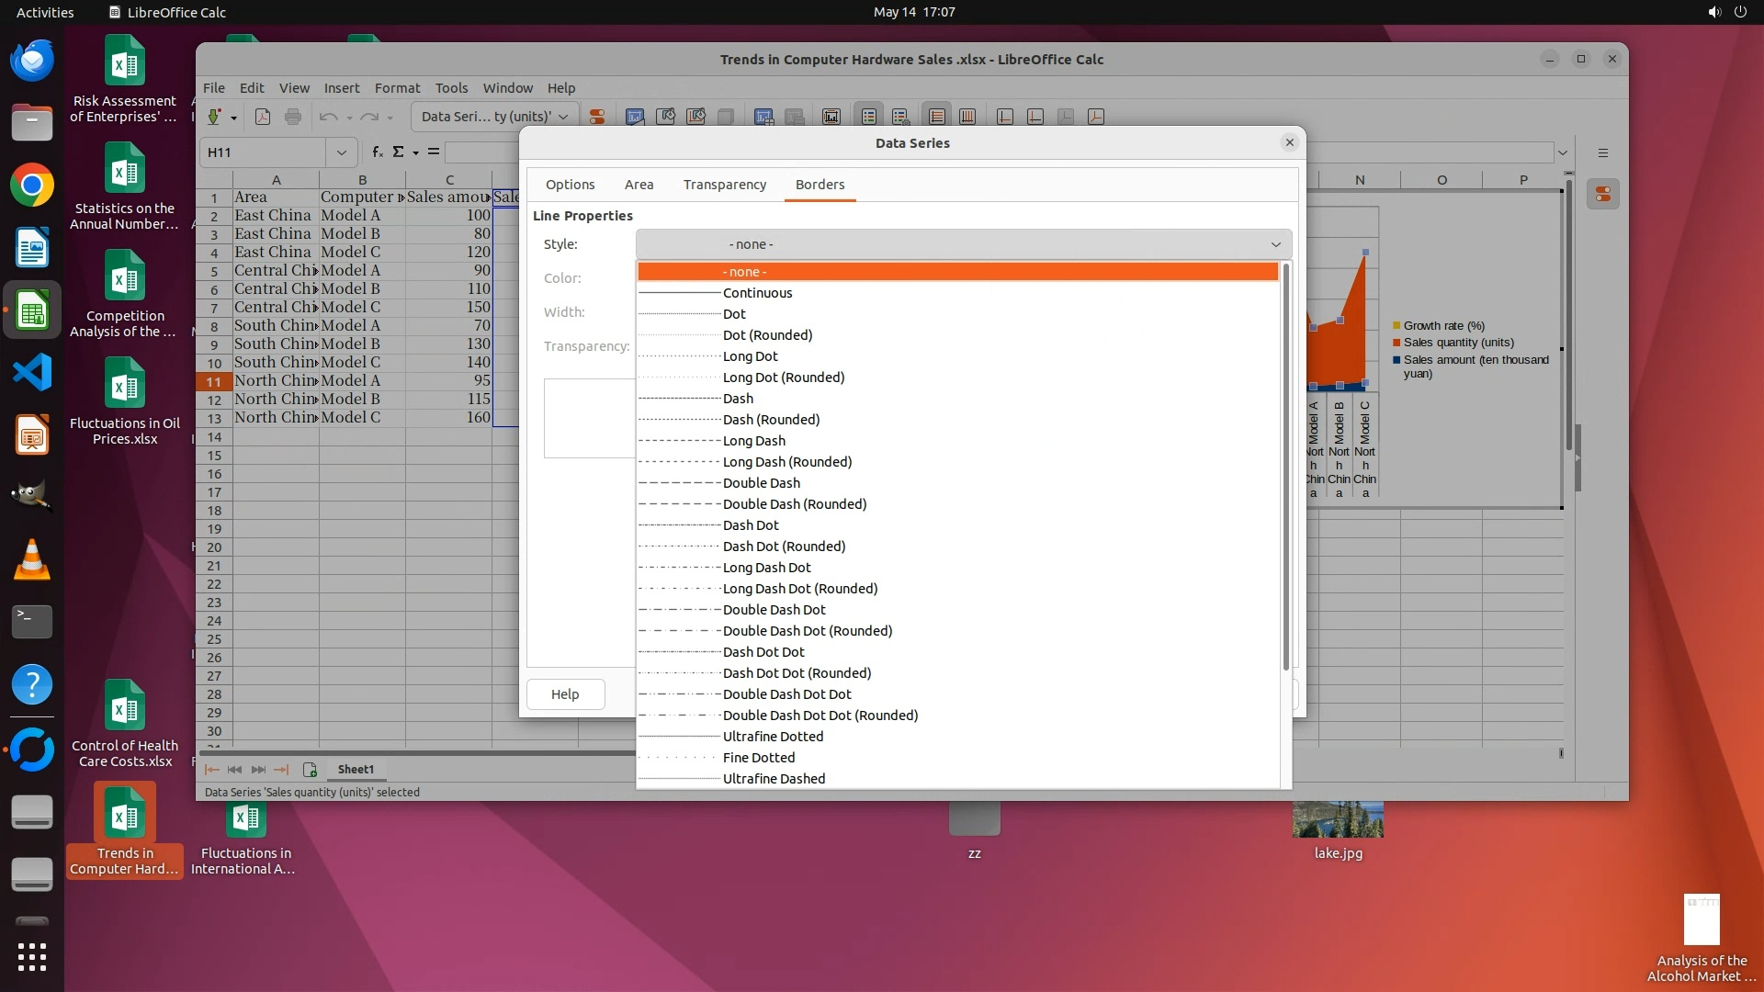The image size is (1764, 992).
Task: Select the Continuous line style
Action: 757,293
